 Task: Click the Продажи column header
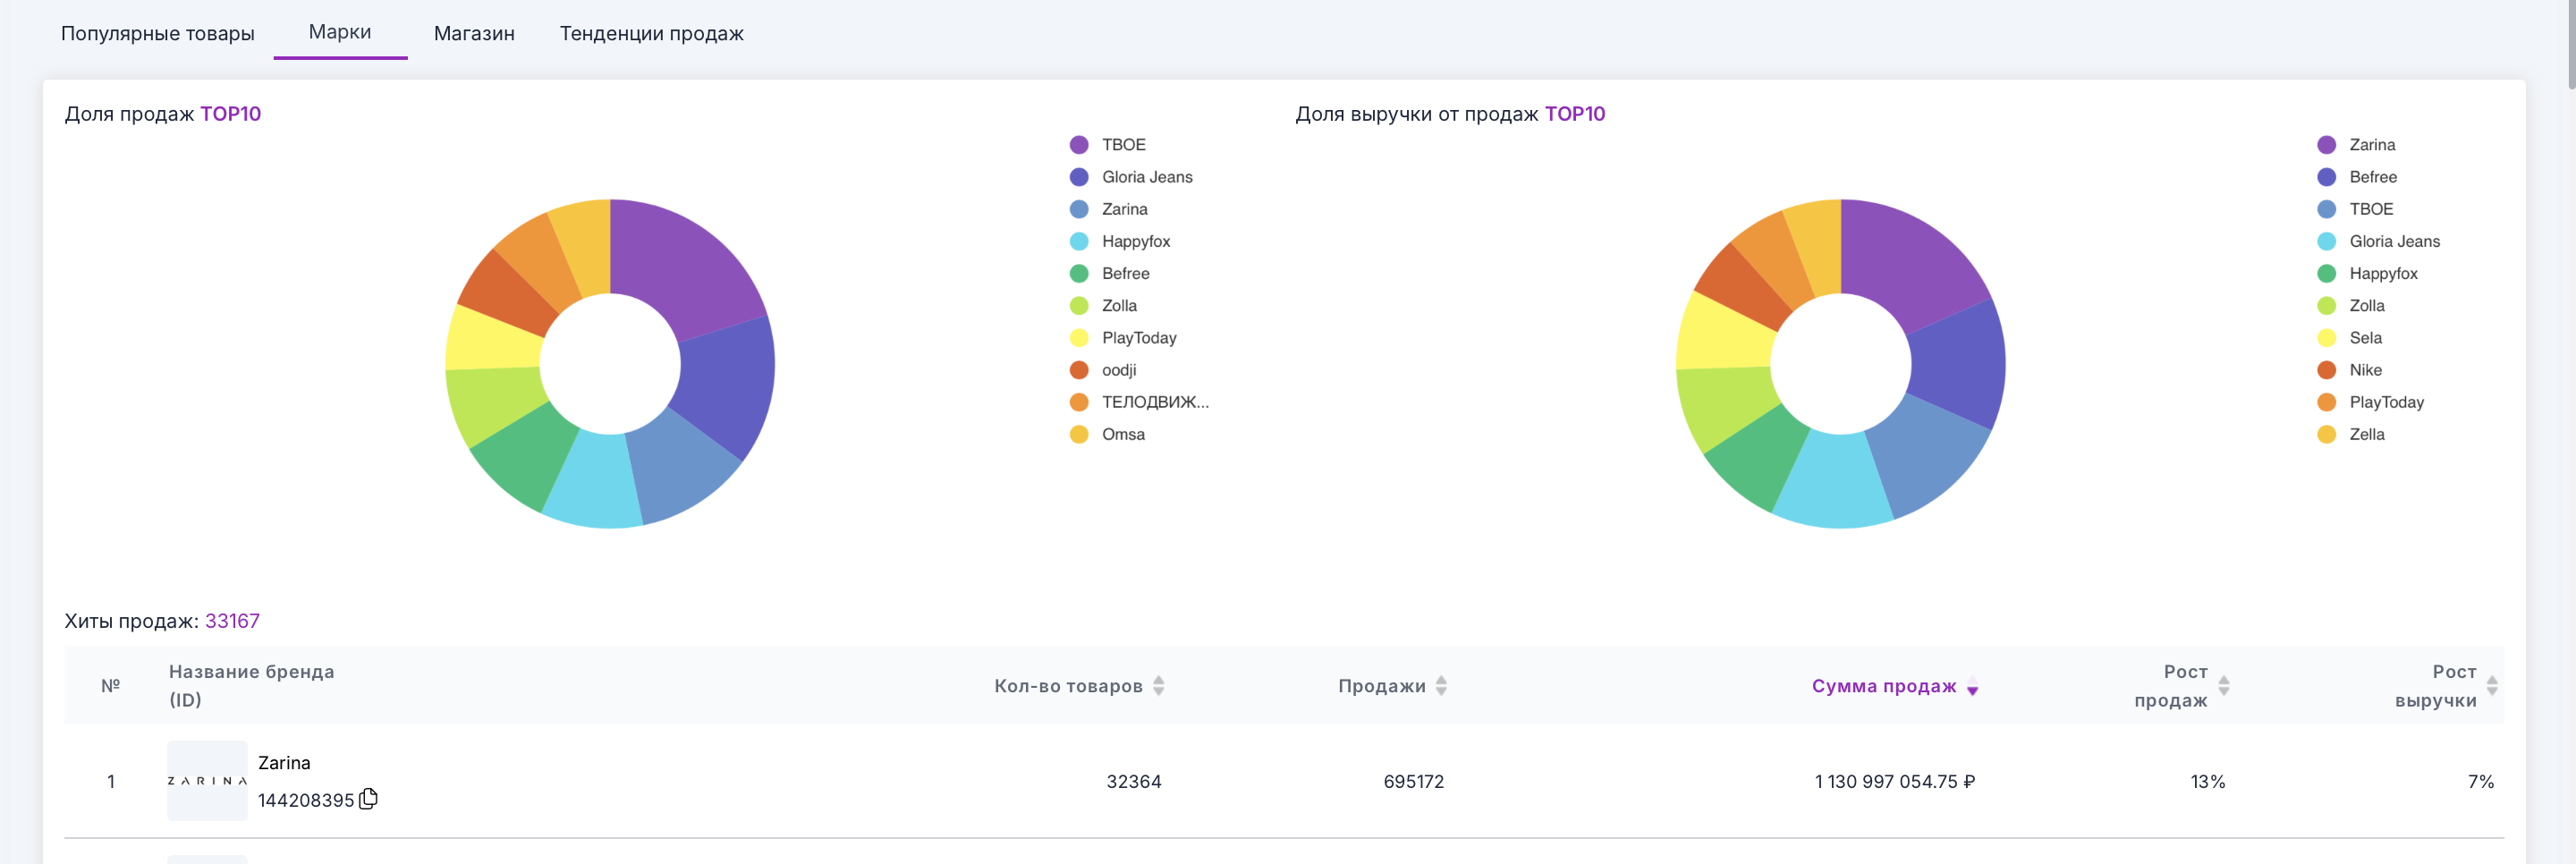(1382, 685)
